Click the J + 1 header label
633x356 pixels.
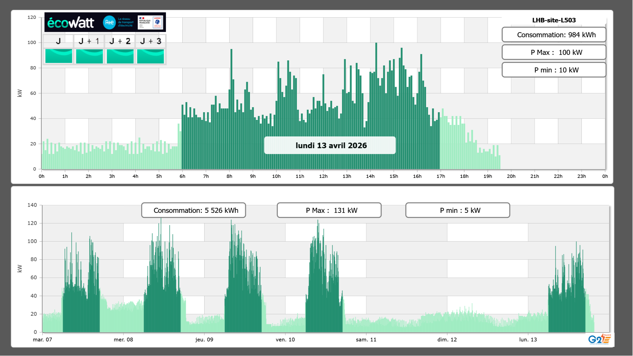tap(89, 41)
